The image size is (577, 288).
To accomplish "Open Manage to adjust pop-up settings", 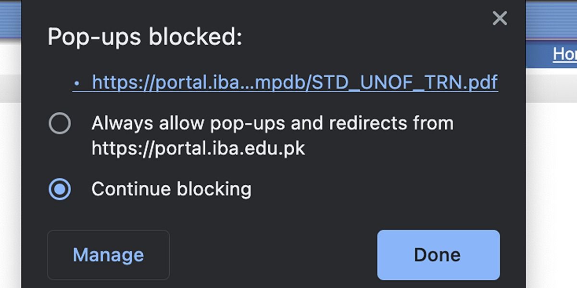I will tap(108, 254).
